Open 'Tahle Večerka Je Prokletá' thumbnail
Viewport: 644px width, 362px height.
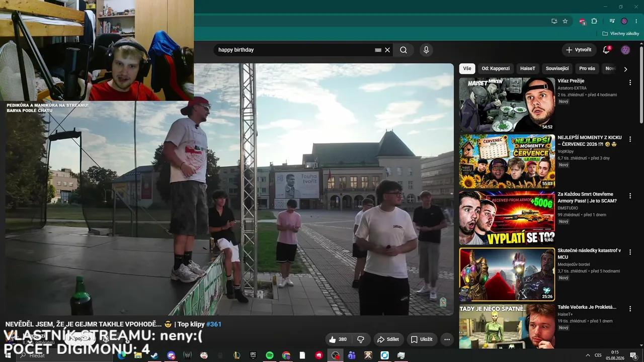(x=507, y=326)
